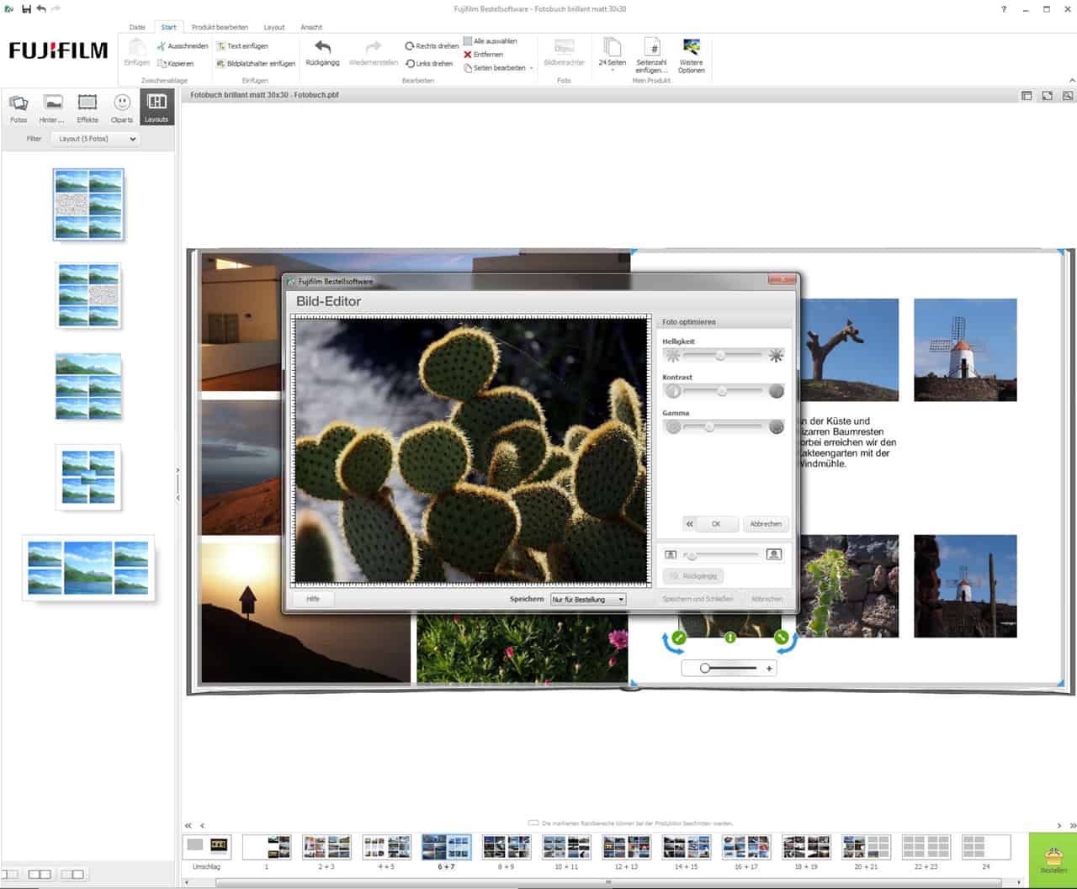The width and height of the screenshot is (1077, 889).
Task: Select page spread 8 + 9 thumbnail
Action: click(506, 848)
